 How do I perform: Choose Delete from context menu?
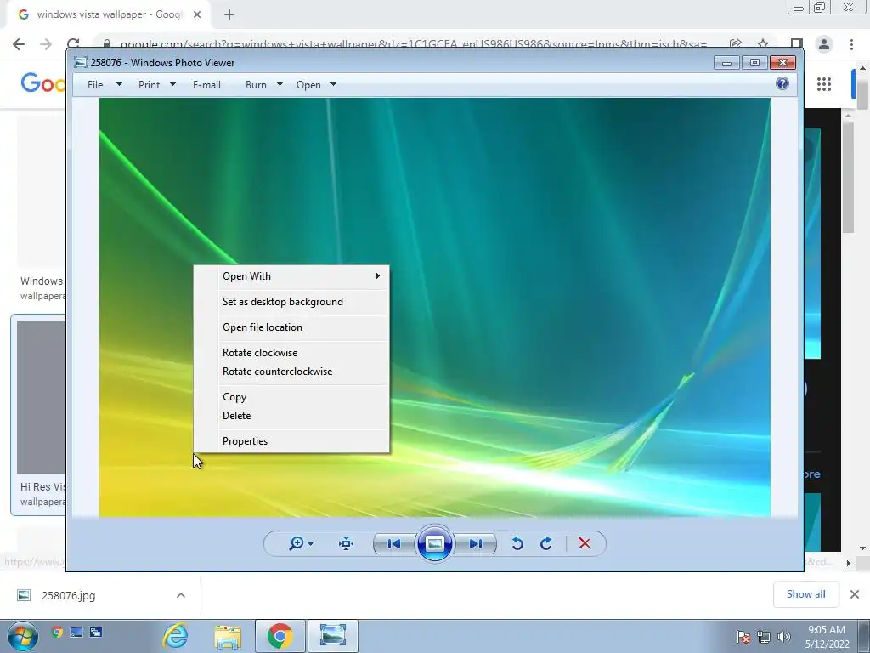(291, 416)
